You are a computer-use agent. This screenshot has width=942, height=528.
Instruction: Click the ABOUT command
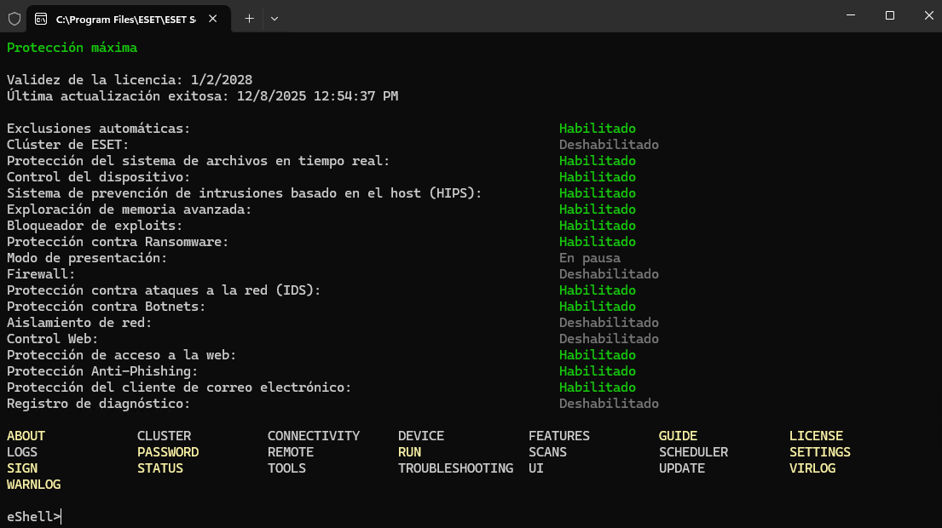pos(26,436)
